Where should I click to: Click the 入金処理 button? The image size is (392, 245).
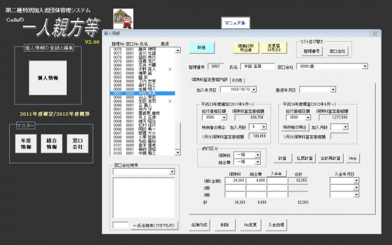276,225
